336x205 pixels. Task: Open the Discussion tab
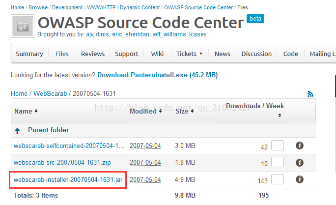[256, 54]
